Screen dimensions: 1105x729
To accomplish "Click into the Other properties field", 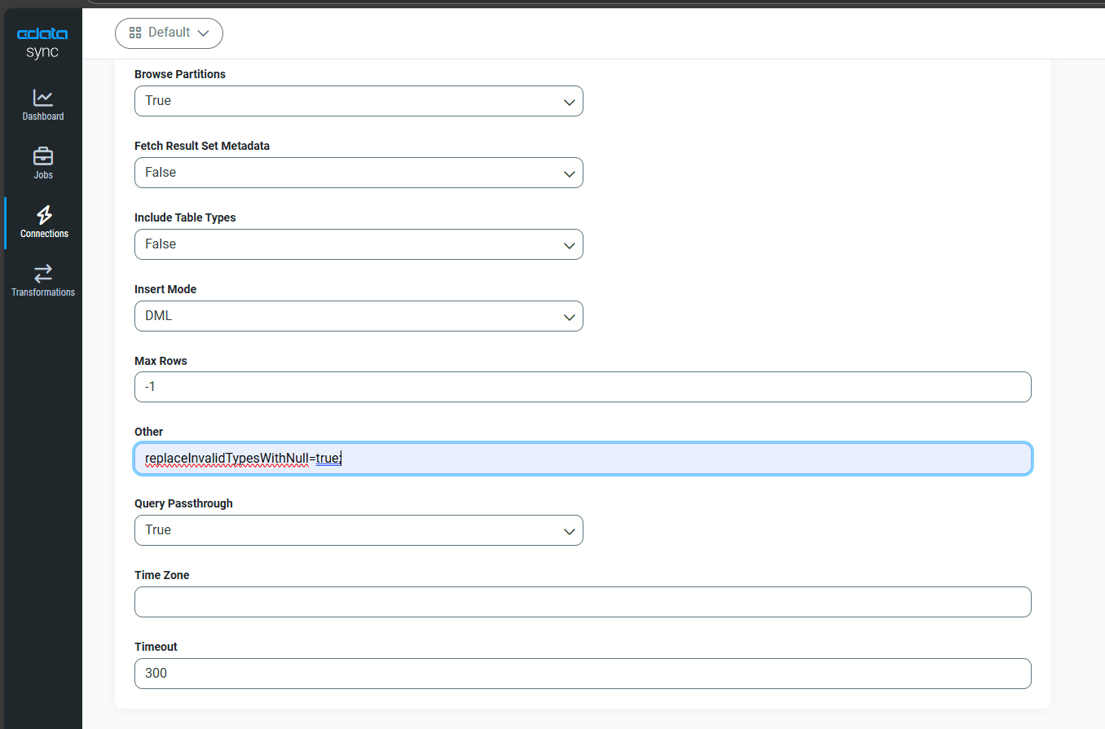I will [583, 459].
